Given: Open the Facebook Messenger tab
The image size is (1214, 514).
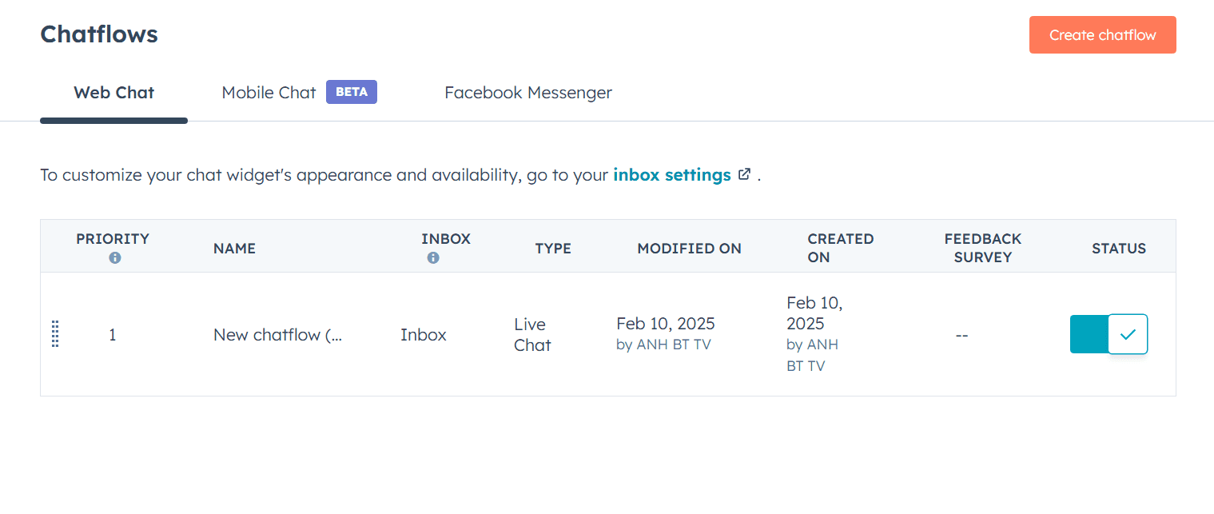Looking at the screenshot, I should pos(527,92).
